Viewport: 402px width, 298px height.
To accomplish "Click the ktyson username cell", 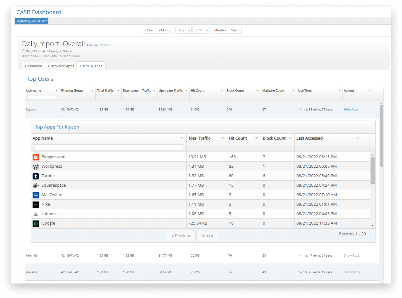I will click(31, 110).
